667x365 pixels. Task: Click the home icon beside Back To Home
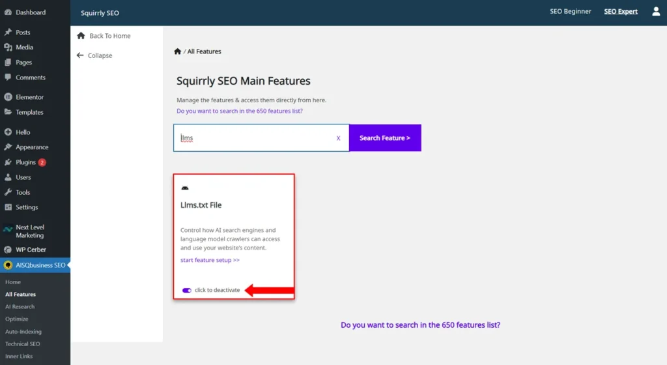coord(81,36)
